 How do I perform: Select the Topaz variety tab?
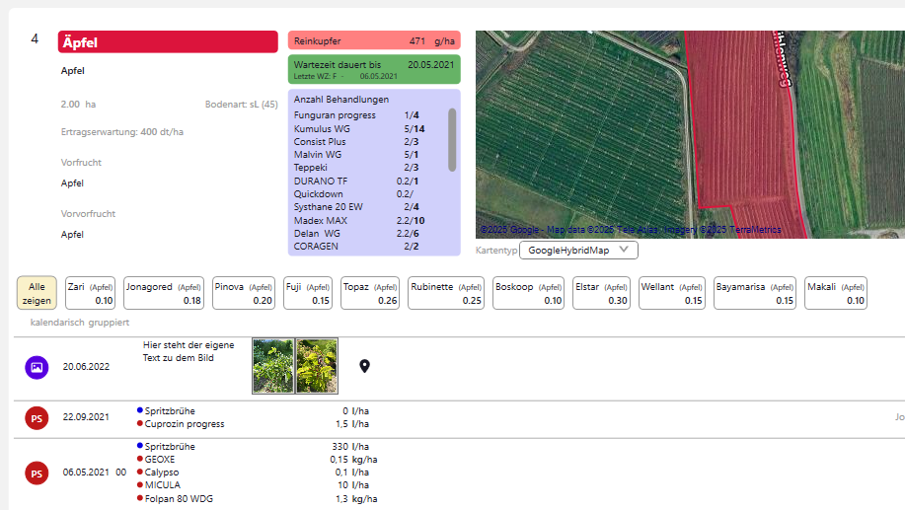pos(369,293)
